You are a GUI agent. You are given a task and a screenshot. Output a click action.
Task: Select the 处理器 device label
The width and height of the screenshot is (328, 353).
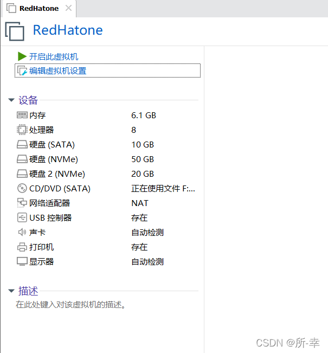[x=42, y=130]
